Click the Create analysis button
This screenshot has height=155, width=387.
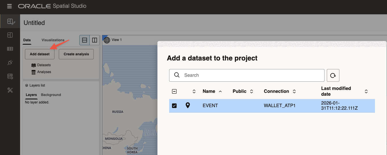click(x=76, y=54)
